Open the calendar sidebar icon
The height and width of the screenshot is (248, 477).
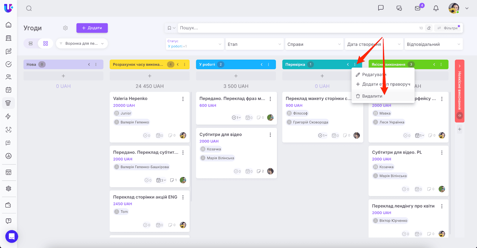(9, 90)
